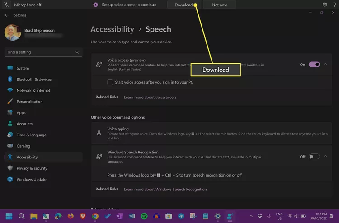Click the battery tray icon
339x223 pixels.
(x=303, y=216)
